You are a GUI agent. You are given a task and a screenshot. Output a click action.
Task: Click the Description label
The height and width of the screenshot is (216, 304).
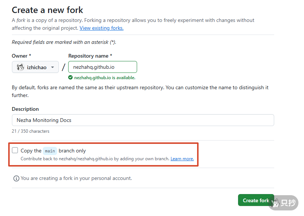25,109
